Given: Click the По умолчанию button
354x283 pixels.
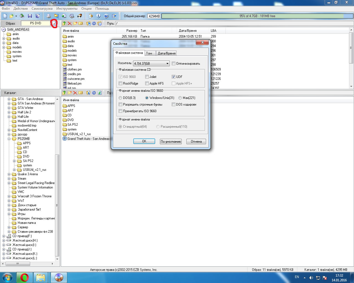Looking at the screenshot, I should [x=171, y=141].
